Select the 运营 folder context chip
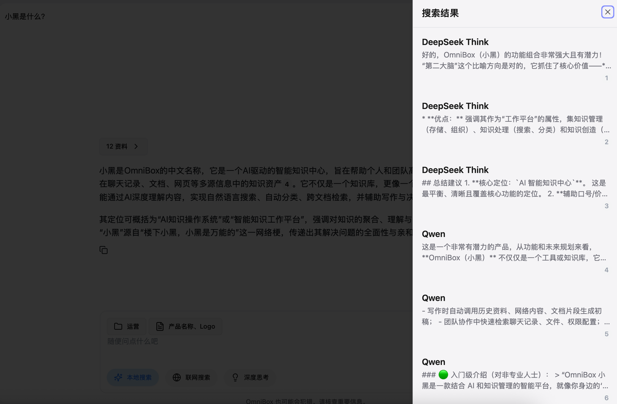The height and width of the screenshot is (404, 617). [127, 326]
